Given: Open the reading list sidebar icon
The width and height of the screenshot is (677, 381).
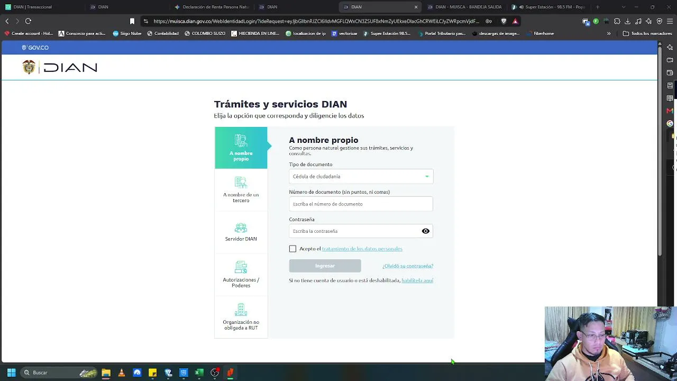Looking at the screenshot, I should [670, 98].
